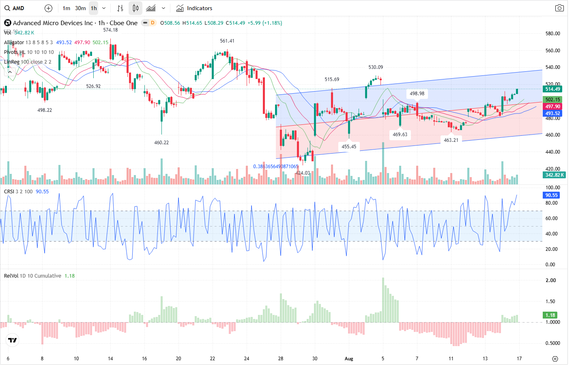Image resolution: width=576 pixels, height=385 pixels.
Task: Click the 497.90 price scale label
Action: click(x=552, y=107)
